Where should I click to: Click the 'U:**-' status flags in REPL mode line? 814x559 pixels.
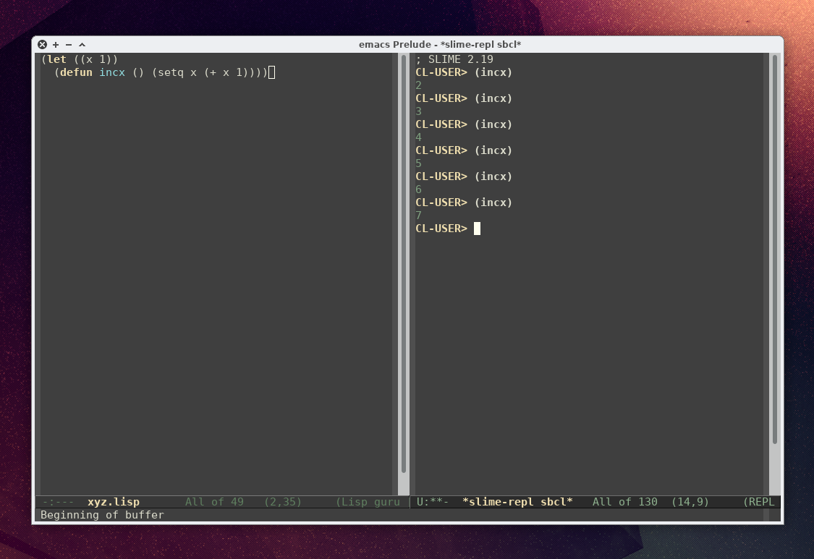433,502
